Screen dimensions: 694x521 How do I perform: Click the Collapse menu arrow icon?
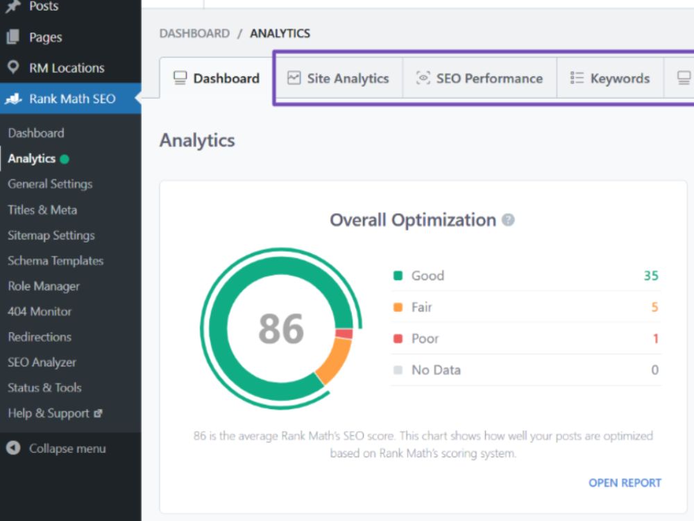tap(13, 448)
